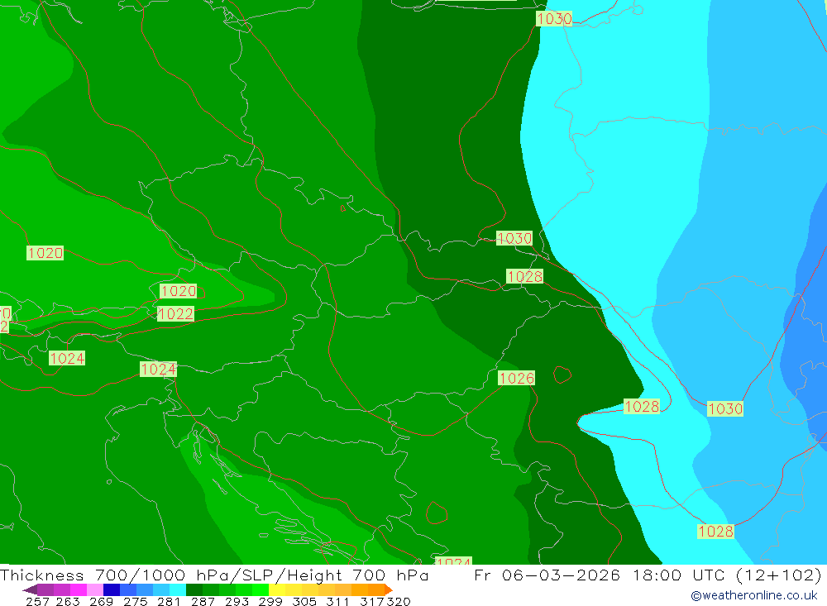
Task: Click the 317 legend value
Action: point(372,602)
